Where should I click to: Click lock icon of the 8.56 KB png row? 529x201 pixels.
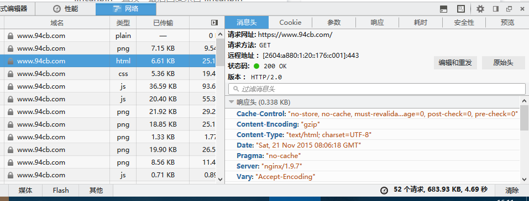click(x=10, y=162)
